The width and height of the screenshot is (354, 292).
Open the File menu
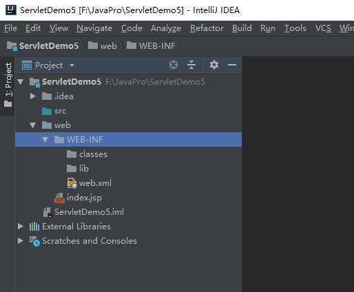(x=10, y=28)
